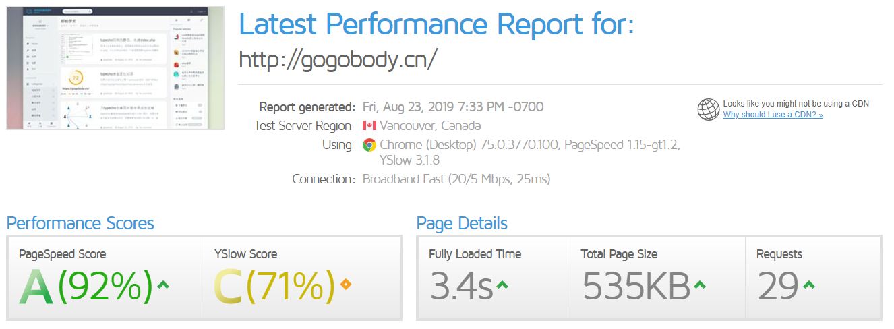Click the Performance Scores heading
This screenshot has height=329, width=894.
[x=80, y=223]
